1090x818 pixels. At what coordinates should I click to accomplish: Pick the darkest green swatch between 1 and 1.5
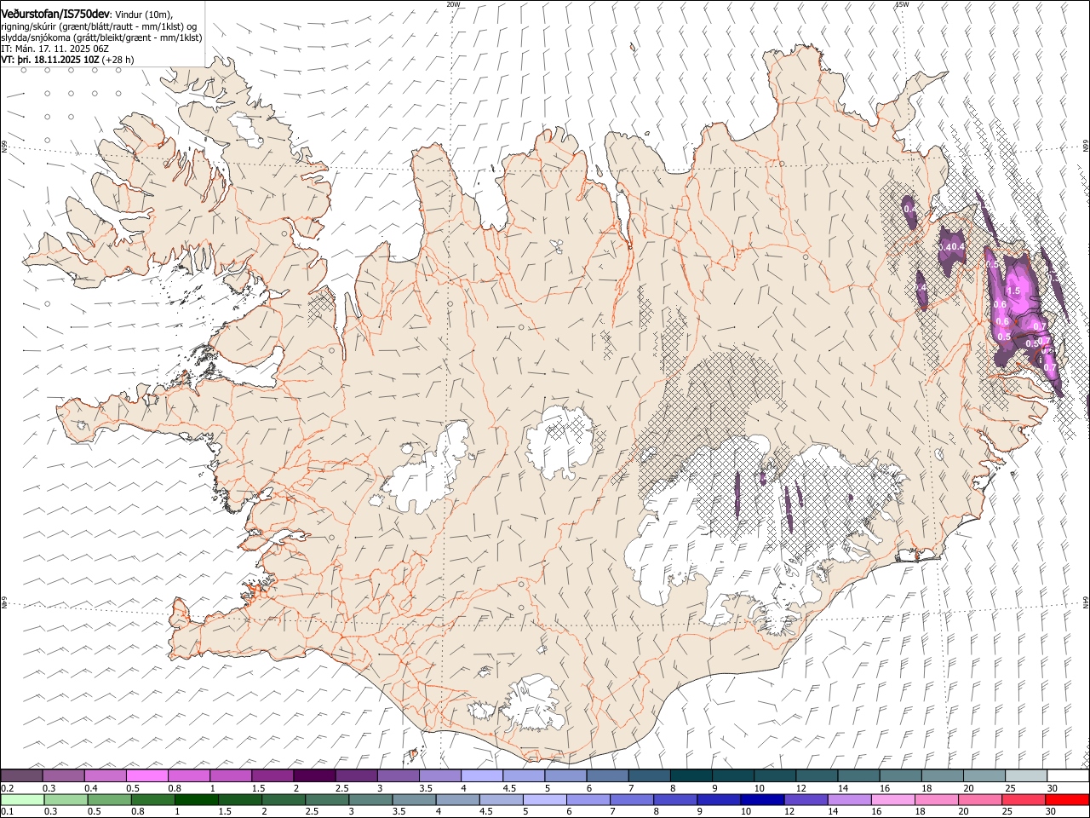pos(197,799)
